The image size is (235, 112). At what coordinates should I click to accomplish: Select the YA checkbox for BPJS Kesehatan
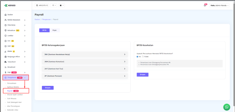point(137,57)
